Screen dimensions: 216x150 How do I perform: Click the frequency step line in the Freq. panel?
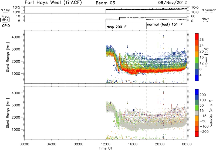(x=119, y=18)
